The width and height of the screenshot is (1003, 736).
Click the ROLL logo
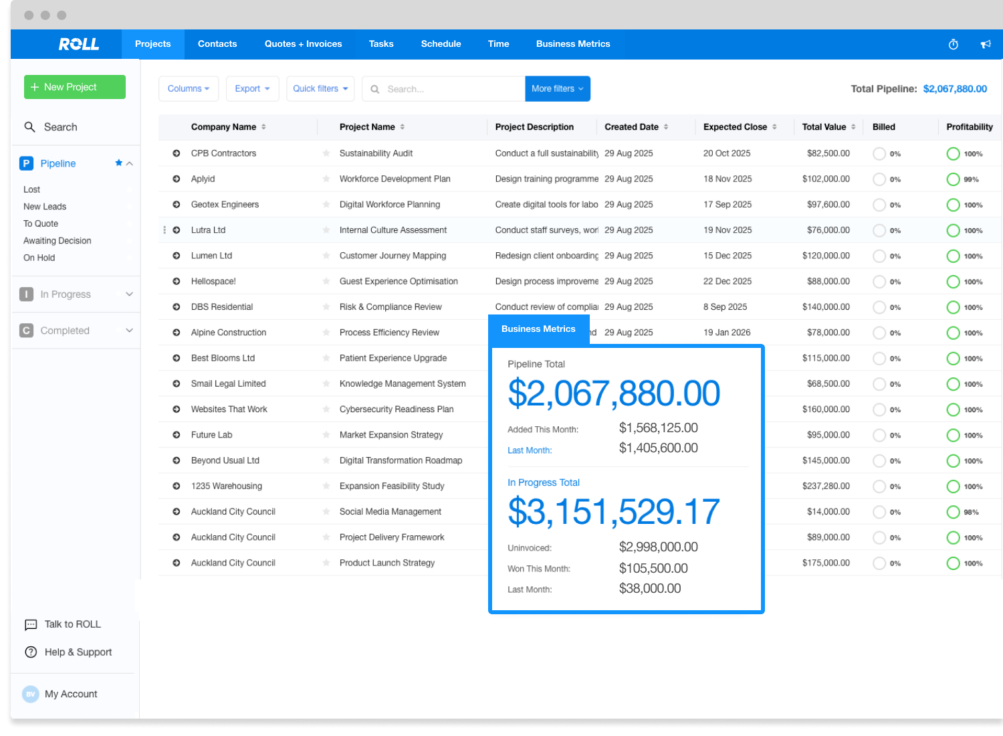point(79,44)
